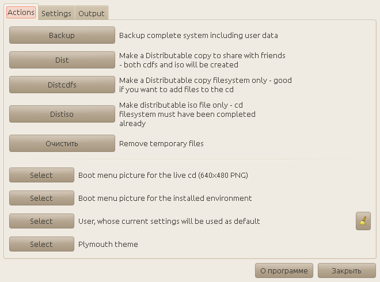Click the 'Remove temporary files' label
This screenshot has width=380, height=282.
tap(161, 143)
